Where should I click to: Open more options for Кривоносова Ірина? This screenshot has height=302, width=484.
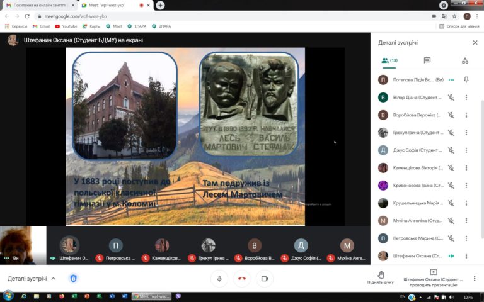pyautogui.click(x=466, y=185)
